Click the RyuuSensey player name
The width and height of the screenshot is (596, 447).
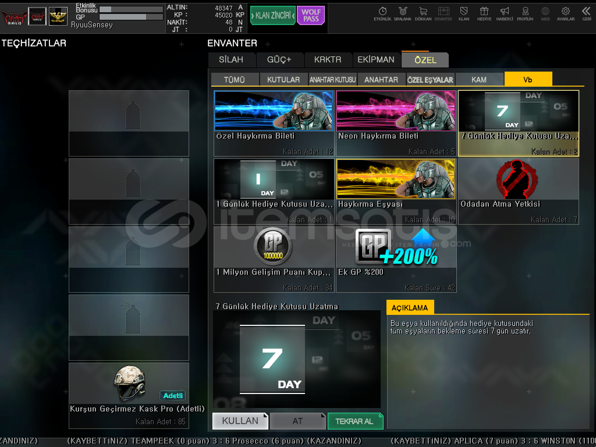click(x=92, y=24)
